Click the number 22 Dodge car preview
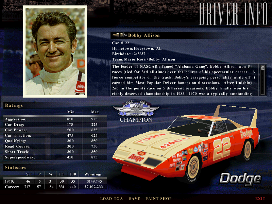This screenshot has width=272, height=204. (x=186, y=144)
